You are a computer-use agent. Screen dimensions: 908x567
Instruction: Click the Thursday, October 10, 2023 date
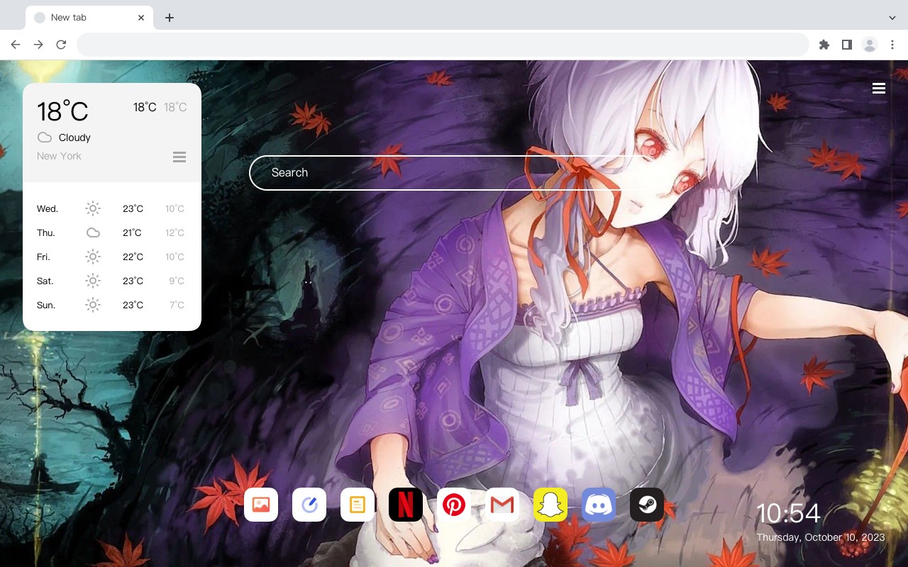click(x=821, y=537)
